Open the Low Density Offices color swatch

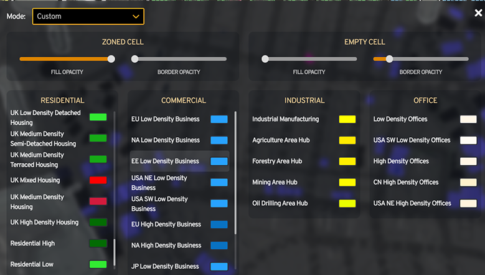click(468, 119)
